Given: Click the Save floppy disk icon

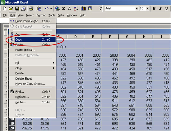Looking at the screenshot, I should point(17,8).
